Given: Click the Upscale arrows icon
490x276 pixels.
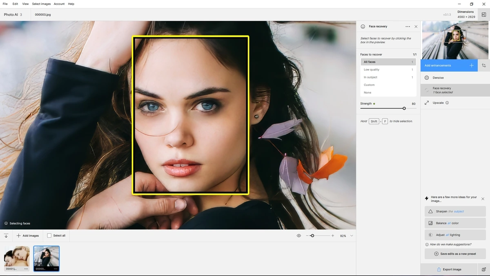Looking at the screenshot, I should pyautogui.click(x=427, y=103).
